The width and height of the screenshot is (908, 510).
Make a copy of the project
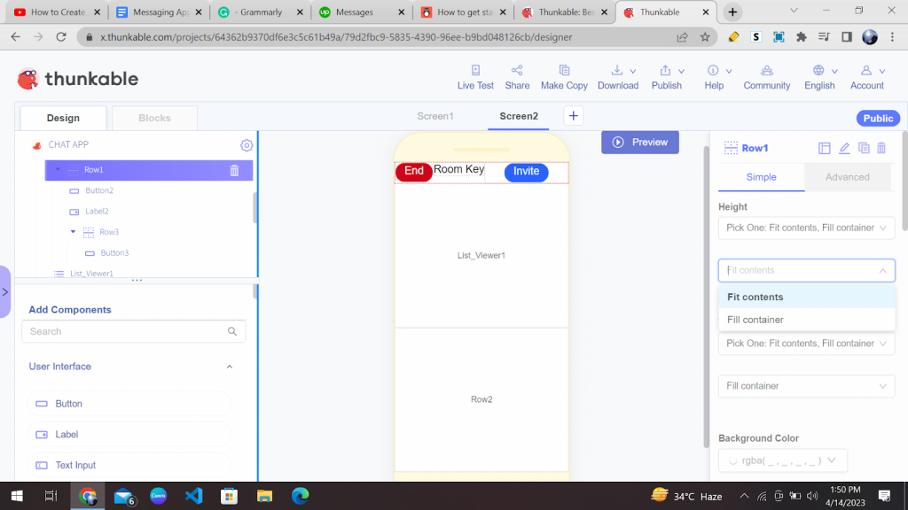click(564, 75)
